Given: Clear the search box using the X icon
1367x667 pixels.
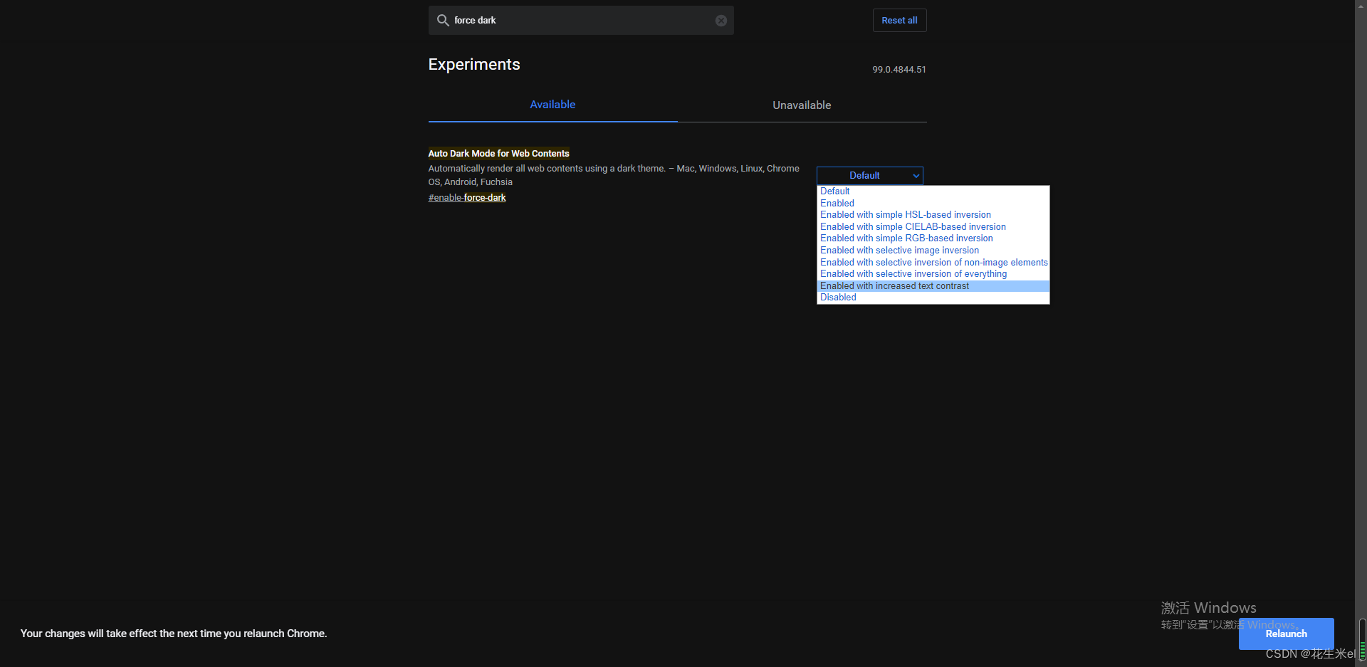Looking at the screenshot, I should pos(721,20).
